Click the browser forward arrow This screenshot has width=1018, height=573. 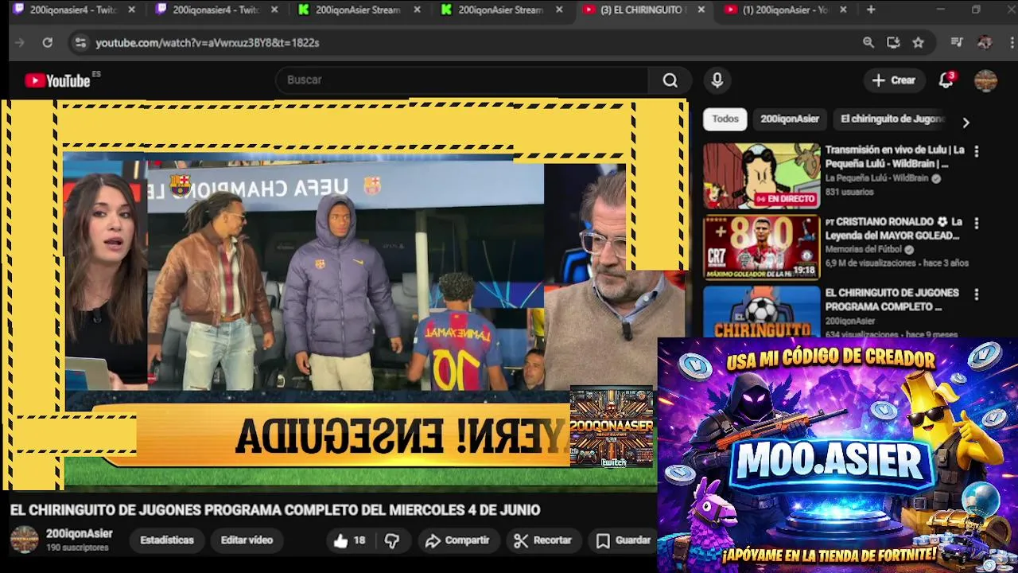[20, 43]
